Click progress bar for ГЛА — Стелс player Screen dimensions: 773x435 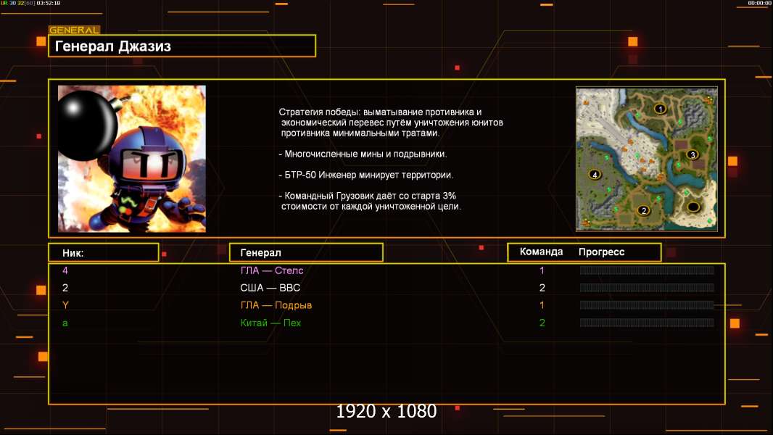(x=647, y=270)
